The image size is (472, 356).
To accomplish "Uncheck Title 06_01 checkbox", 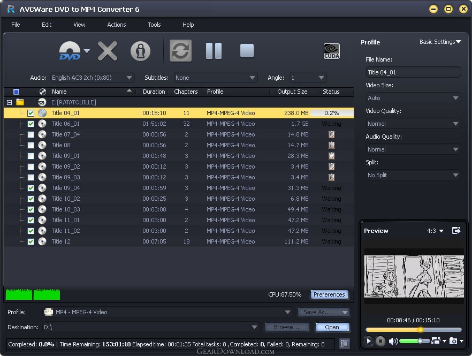I will tap(31, 124).
